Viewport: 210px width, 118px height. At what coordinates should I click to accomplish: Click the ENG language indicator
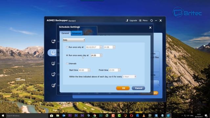tap(192, 116)
